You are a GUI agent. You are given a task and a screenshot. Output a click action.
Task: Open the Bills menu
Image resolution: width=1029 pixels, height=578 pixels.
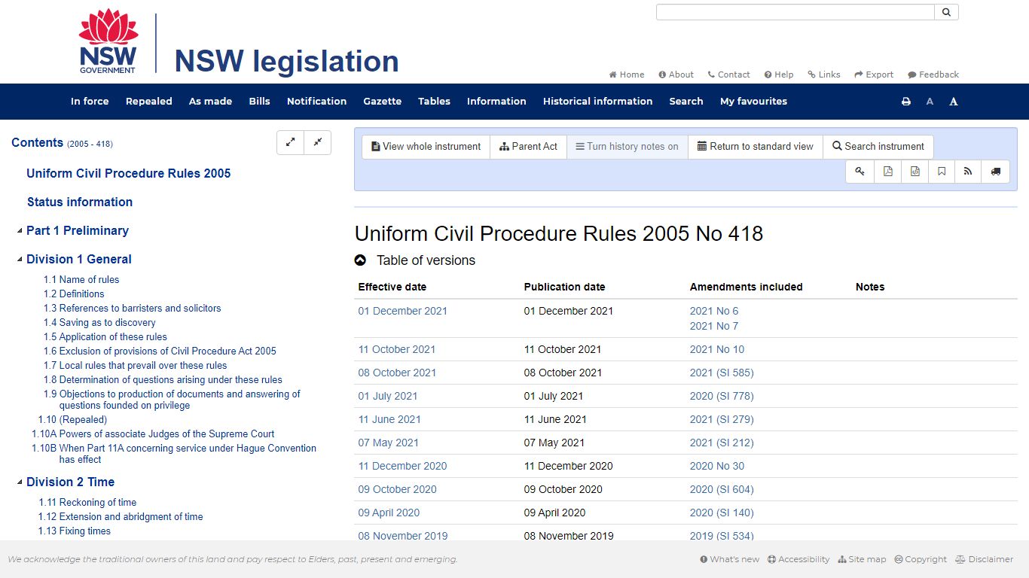point(259,102)
